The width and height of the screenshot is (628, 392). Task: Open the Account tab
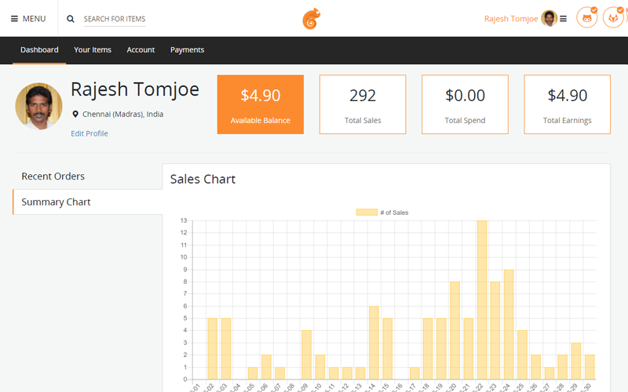(141, 50)
